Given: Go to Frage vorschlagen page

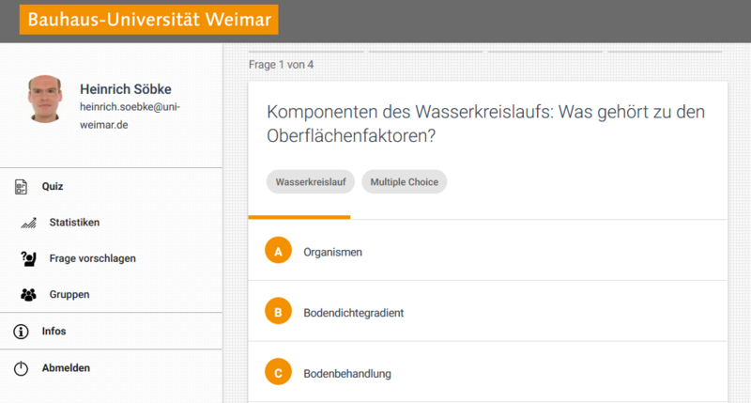Looking at the screenshot, I should [x=86, y=258].
